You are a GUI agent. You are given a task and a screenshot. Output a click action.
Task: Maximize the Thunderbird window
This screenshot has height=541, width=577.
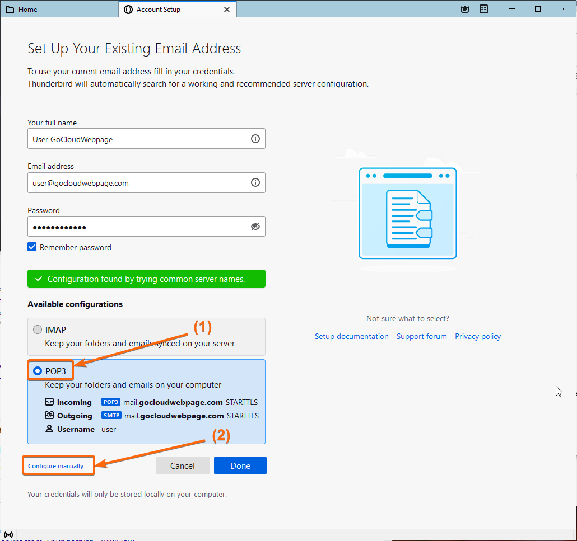tap(538, 9)
